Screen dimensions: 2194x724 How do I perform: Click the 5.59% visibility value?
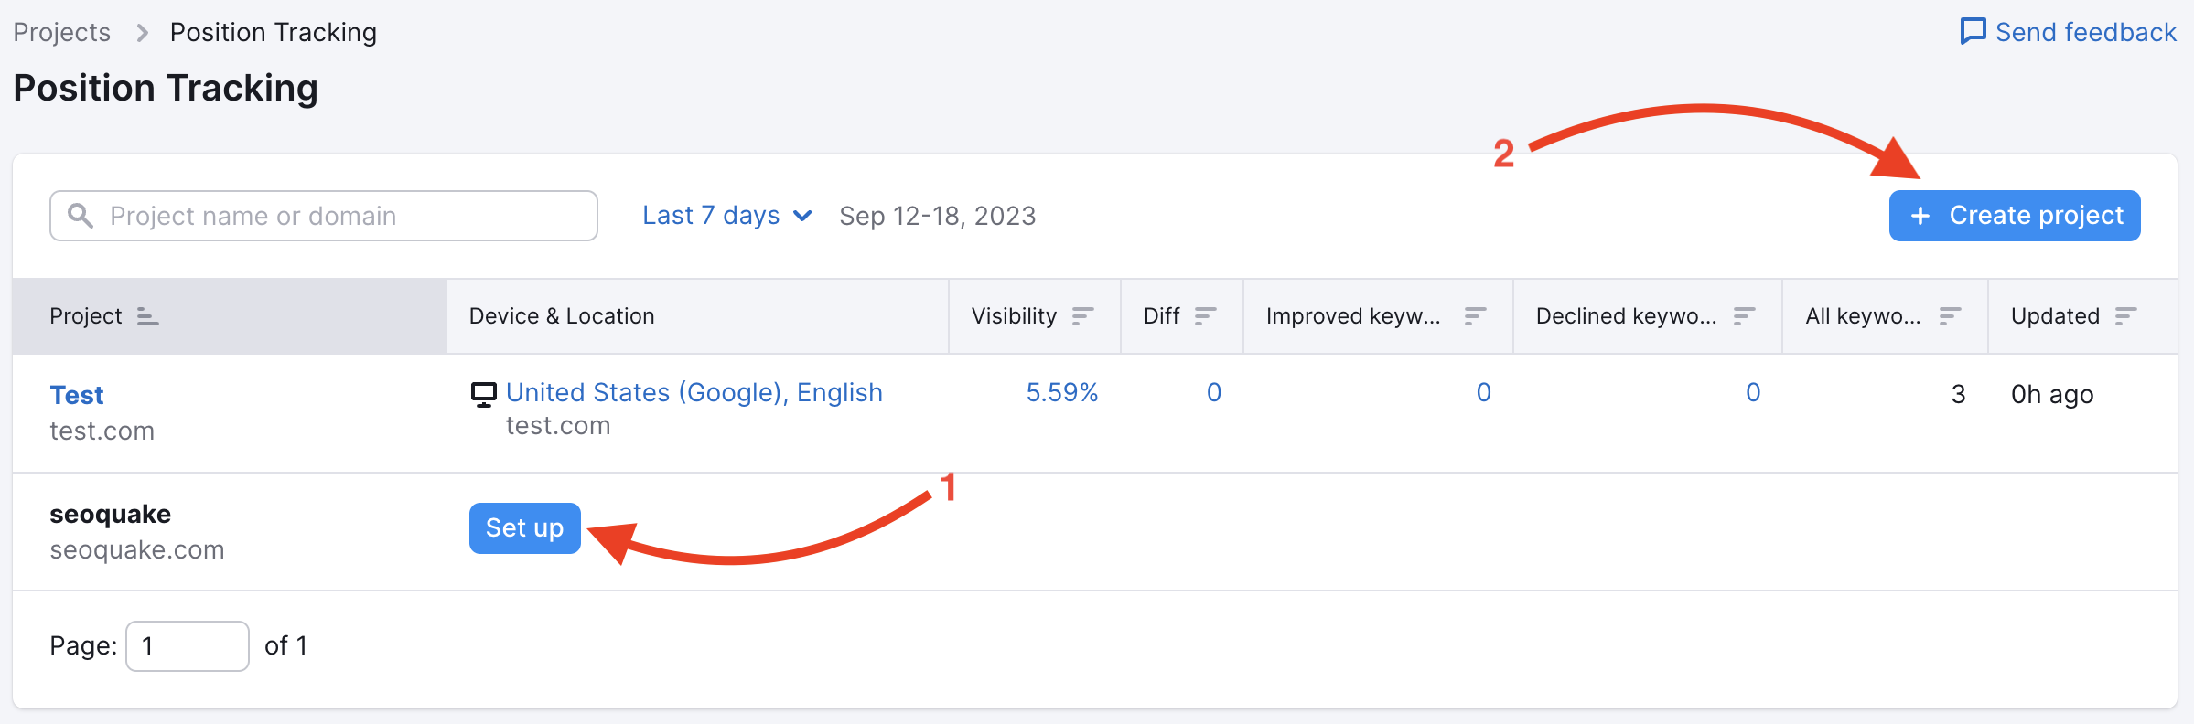(1061, 392)
